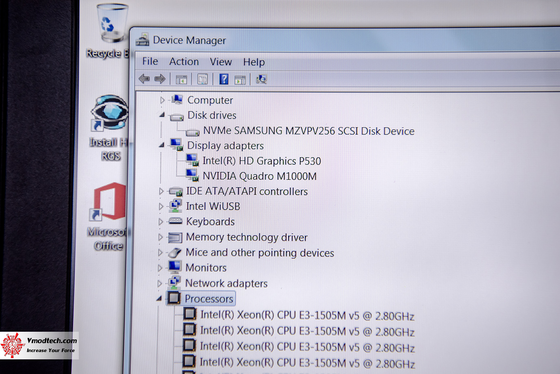Screen dimensions: 560x374
Task: Select NVIDIA Quadro M1000M adapter
Action: point(260,176)
